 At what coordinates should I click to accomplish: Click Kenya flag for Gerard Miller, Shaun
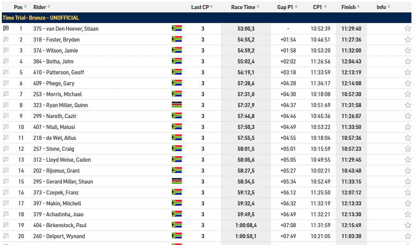click(177, 181)
